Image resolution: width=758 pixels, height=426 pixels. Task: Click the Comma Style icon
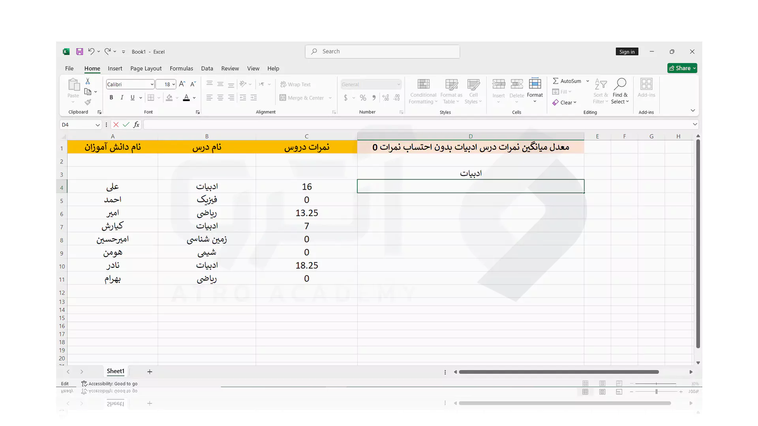click(374, 97)
